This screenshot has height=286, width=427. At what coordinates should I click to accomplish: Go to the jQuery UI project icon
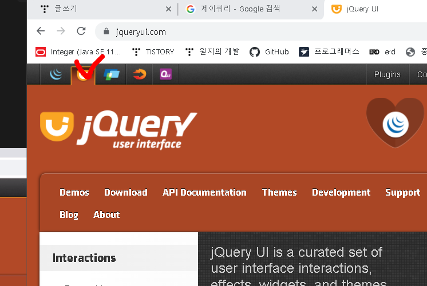[83, 75]
